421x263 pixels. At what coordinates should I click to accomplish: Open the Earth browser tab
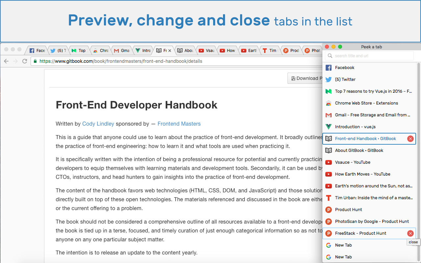249,50
